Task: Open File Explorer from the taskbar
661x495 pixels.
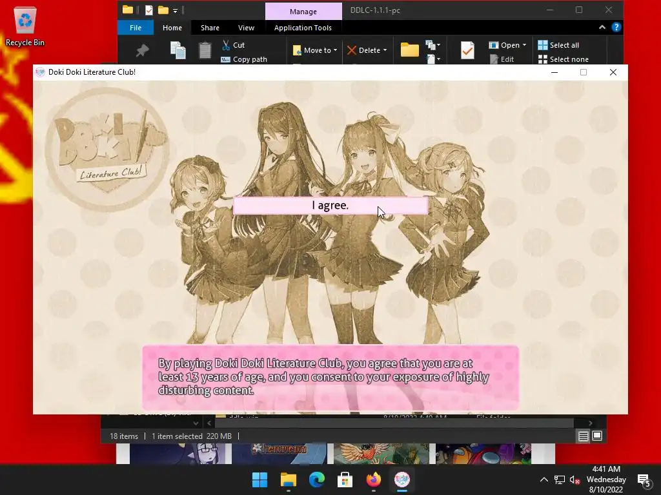Action: 289,480
